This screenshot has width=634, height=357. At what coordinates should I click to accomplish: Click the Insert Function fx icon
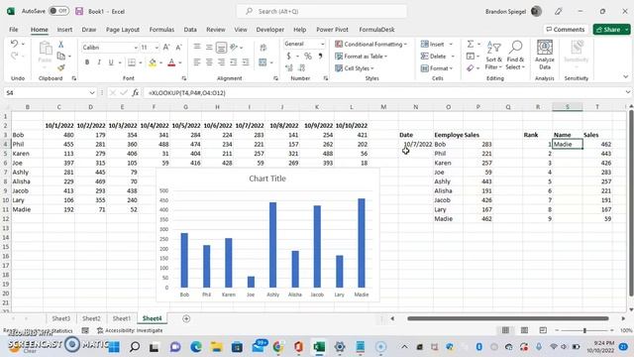click(136, 92)
